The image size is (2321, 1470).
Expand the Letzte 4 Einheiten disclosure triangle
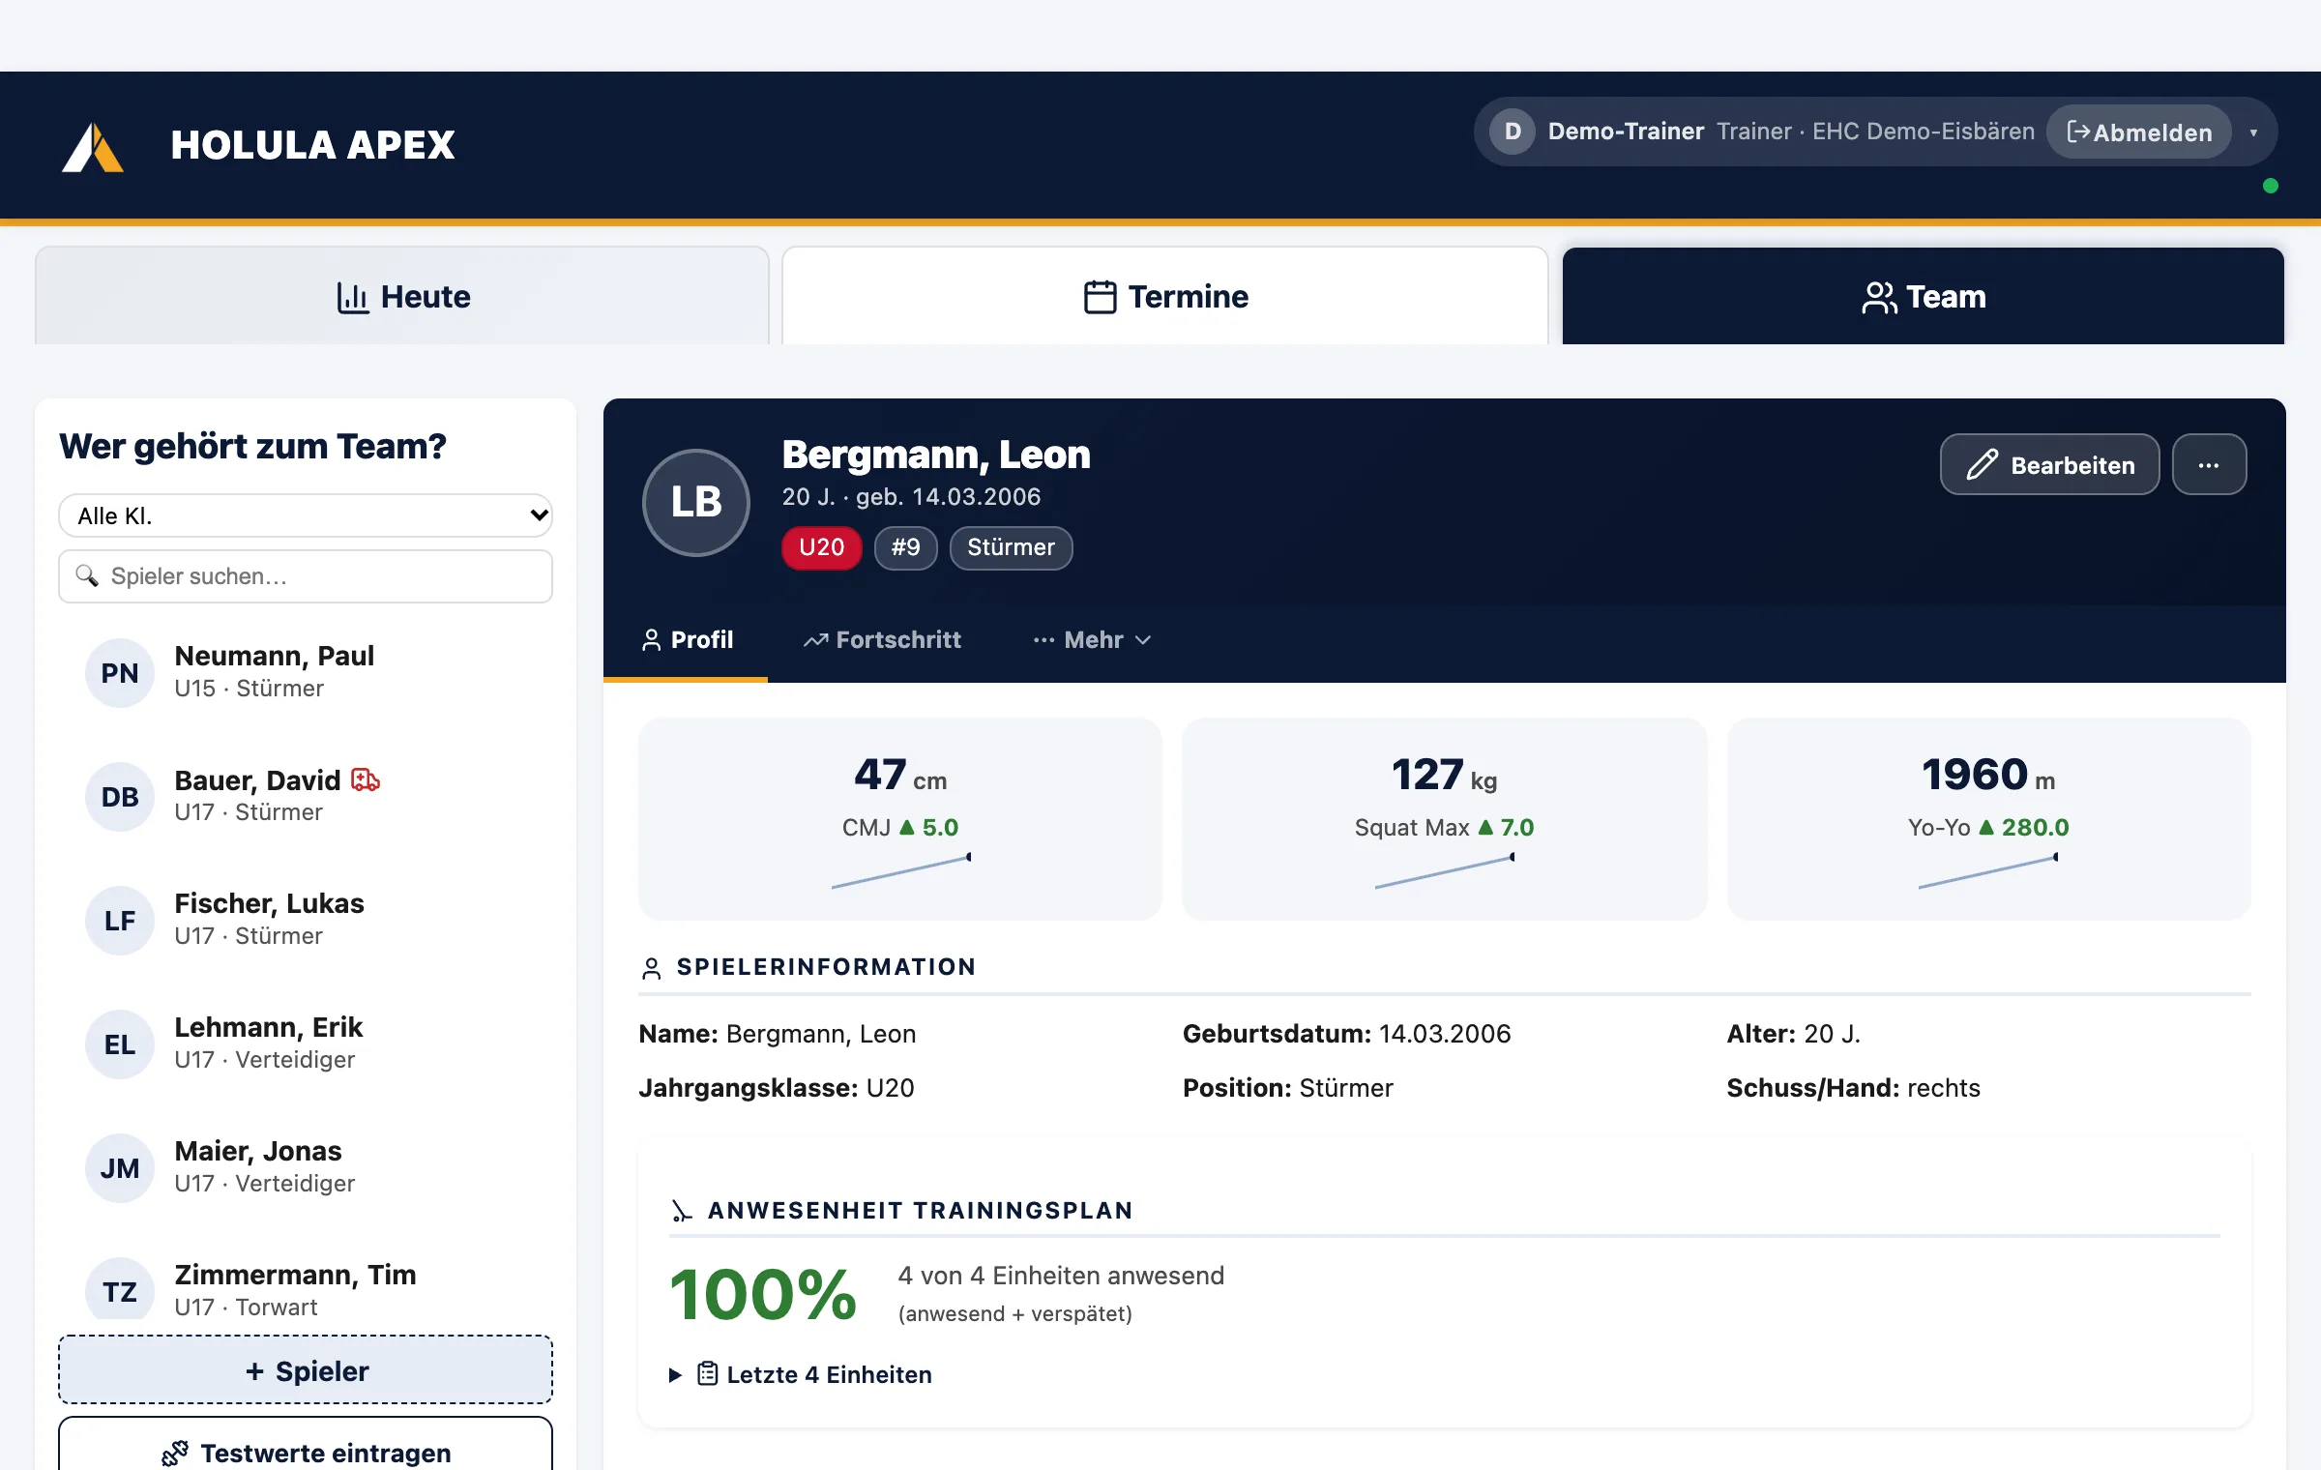point(675,1375)
